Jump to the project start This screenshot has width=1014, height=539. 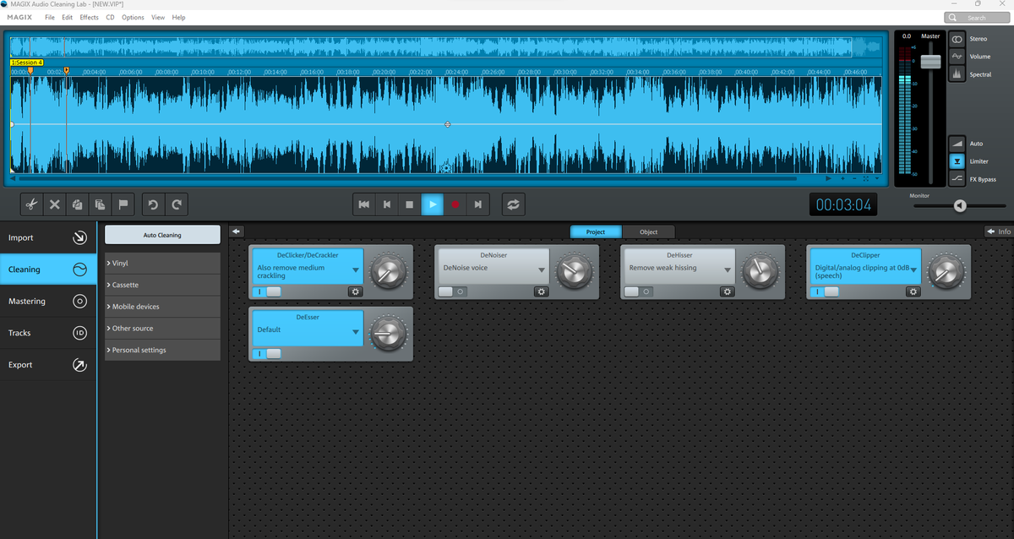[x=364, y=204]
